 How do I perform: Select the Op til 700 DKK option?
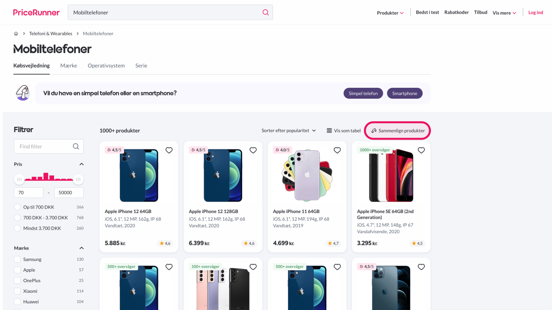(x=17, y=207)
